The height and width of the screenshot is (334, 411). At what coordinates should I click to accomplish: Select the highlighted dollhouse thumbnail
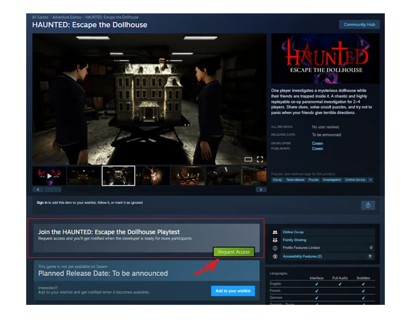119,176
